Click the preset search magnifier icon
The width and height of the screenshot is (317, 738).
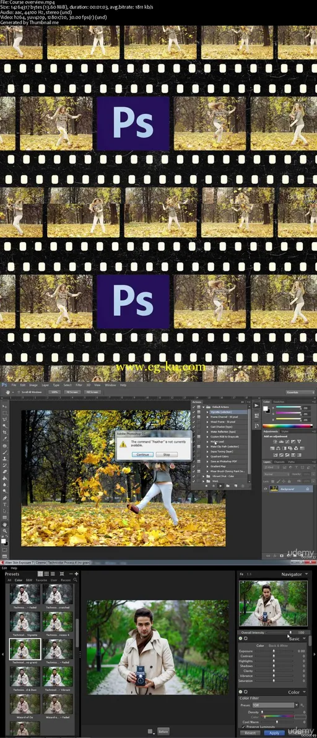coord(76,580)
